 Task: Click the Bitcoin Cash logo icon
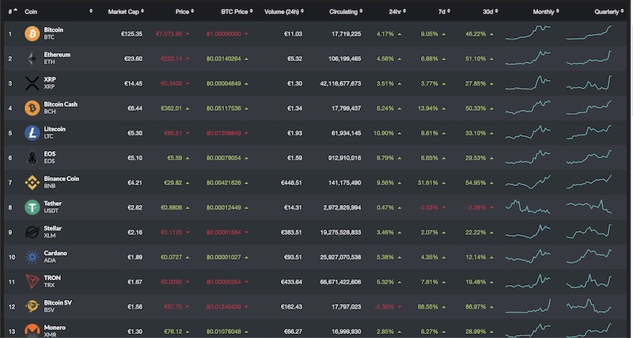coord(32,108)
